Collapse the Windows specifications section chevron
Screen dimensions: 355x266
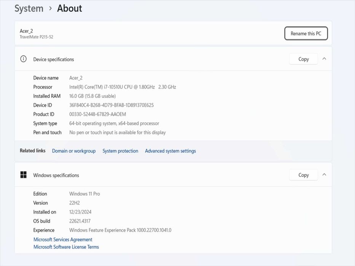click(324, 175)
